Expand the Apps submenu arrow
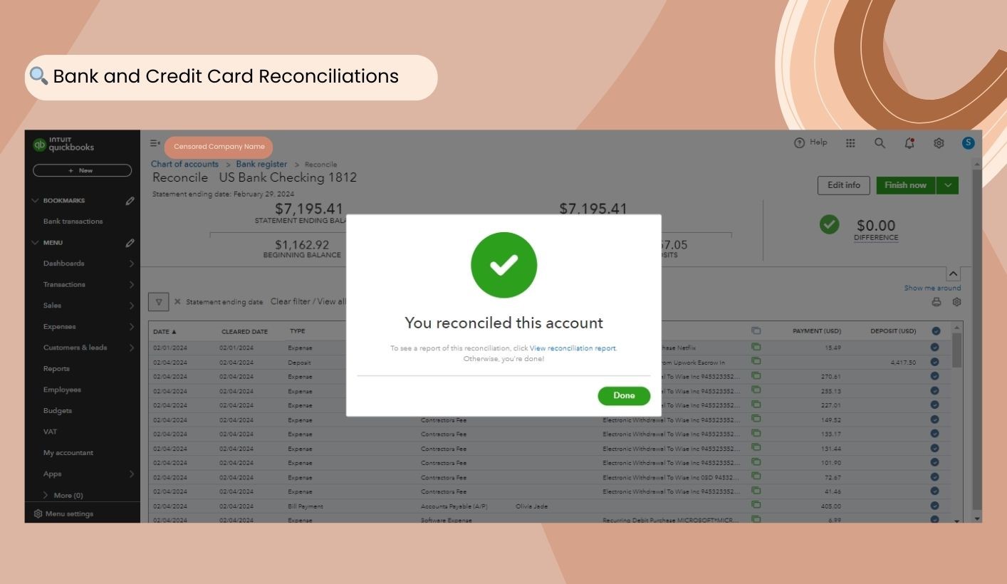Image resolution: width=1007 pixels, height=584 pixels. pos(132,474)
